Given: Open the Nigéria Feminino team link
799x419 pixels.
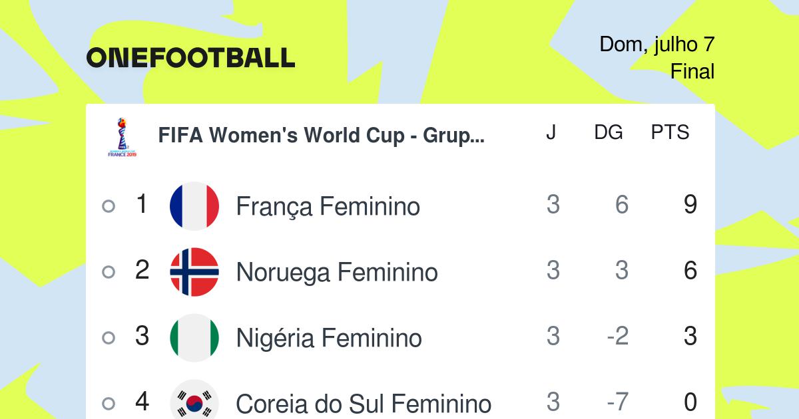Looking at the screenshot, I should [329, 339].
